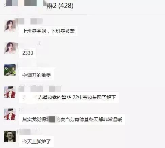Click the blurred sender name above 赤道边缘的繁华
The height and width of the screenshot is (148, 165).
coord(40,88)
